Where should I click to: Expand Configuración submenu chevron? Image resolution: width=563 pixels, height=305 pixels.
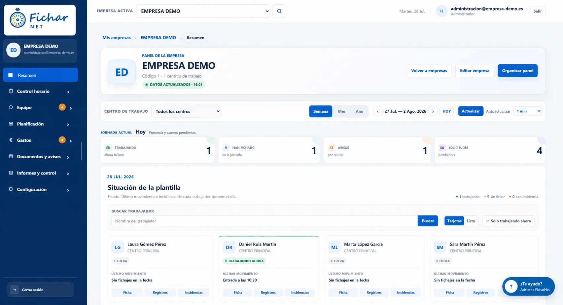pos(68,190)
